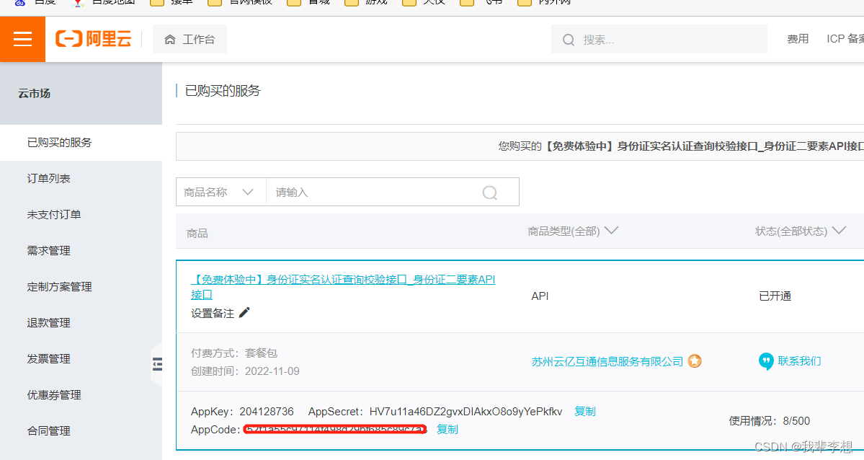
Task: Click the 联系我们 link
Action: [800, 361]
